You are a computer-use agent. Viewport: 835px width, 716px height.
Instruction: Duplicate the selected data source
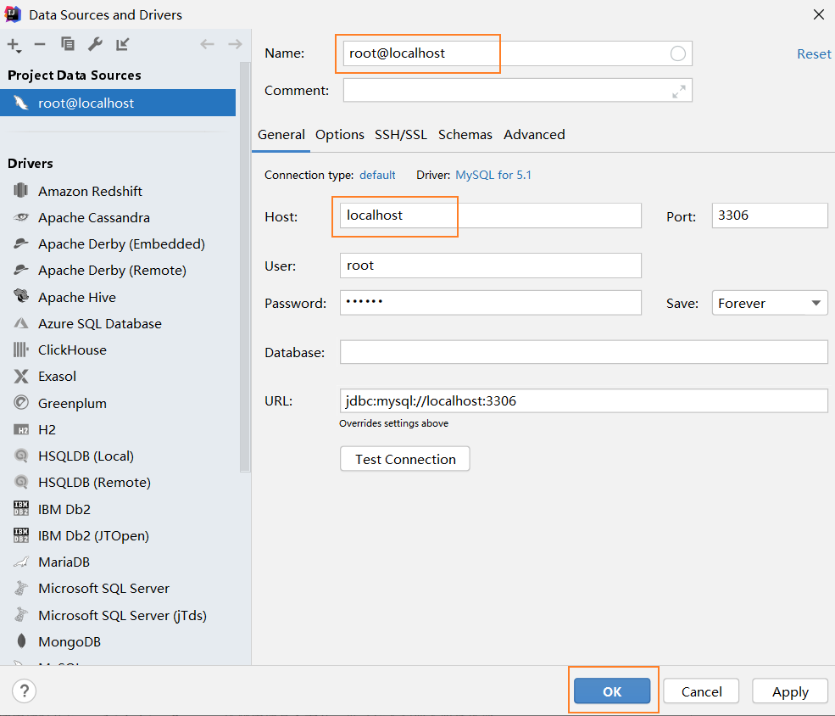click(68, 43)
